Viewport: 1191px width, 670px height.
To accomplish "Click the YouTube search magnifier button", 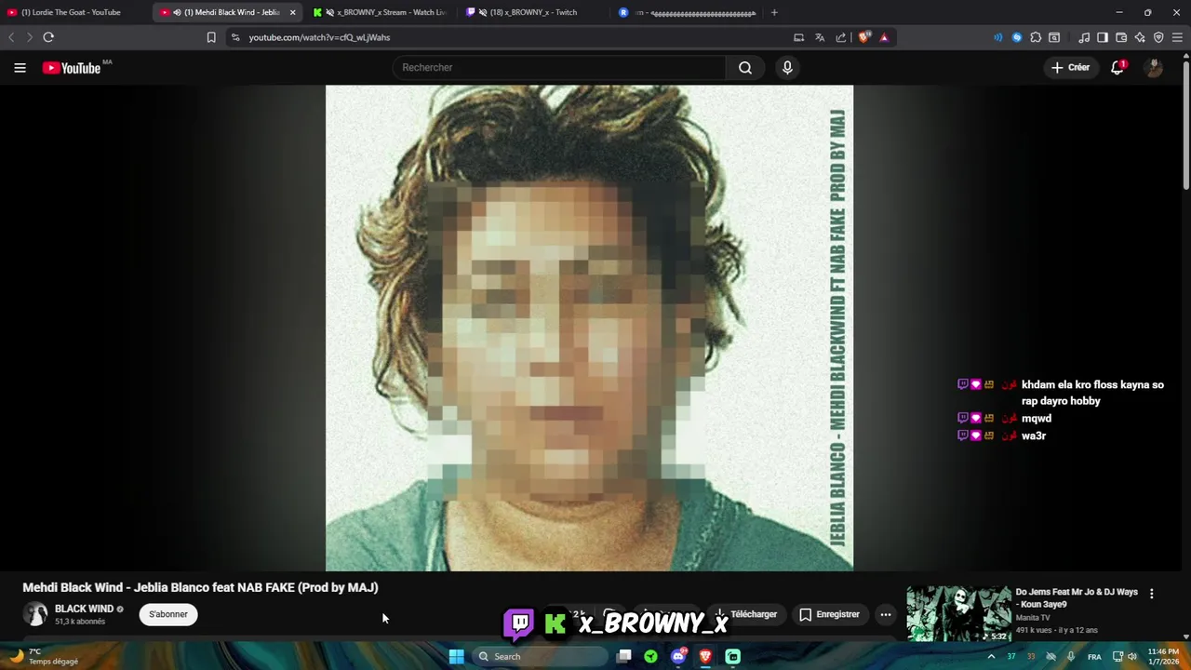I will point(745,67).
